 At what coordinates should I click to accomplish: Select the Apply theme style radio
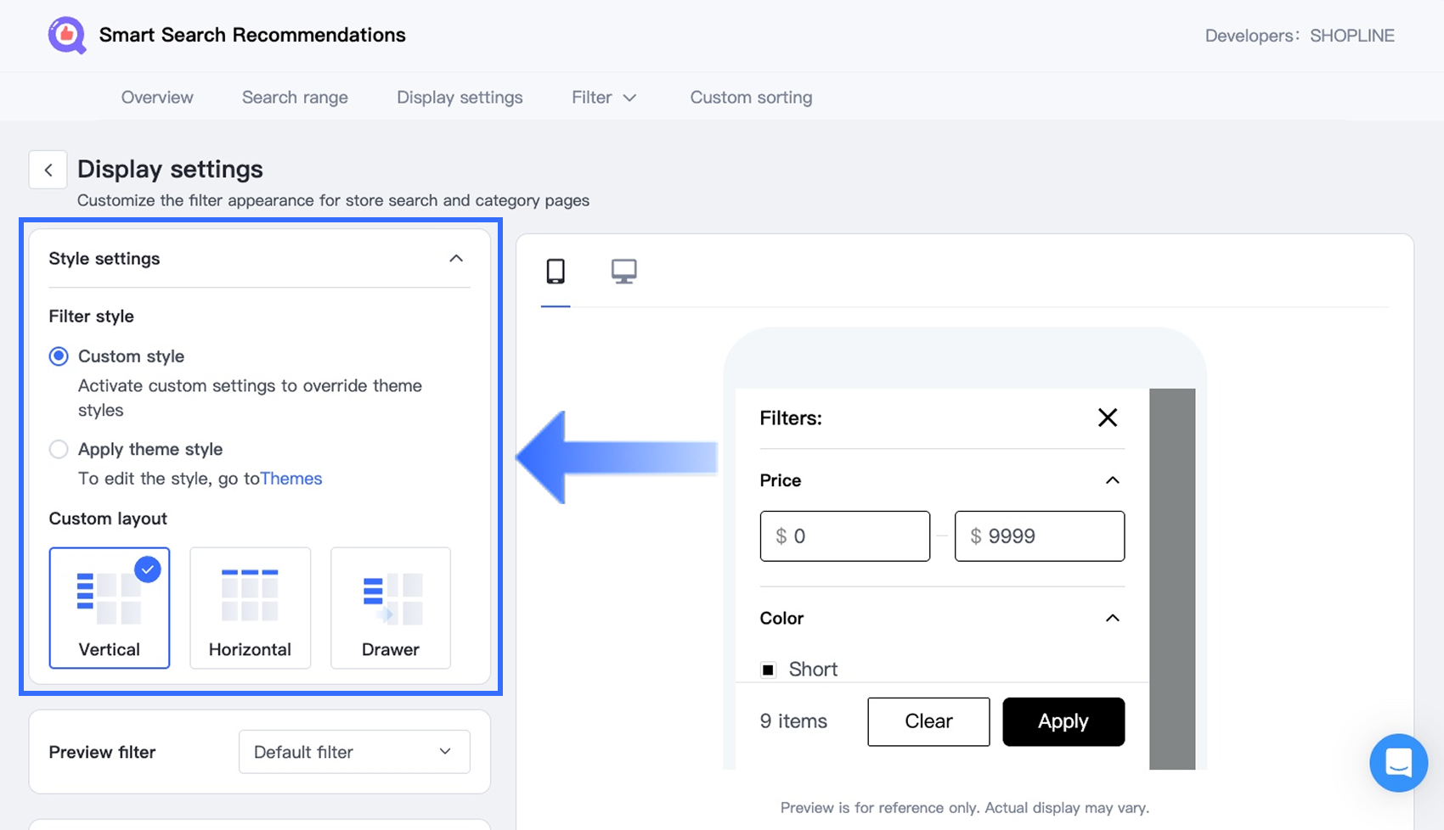coord(59,449)
